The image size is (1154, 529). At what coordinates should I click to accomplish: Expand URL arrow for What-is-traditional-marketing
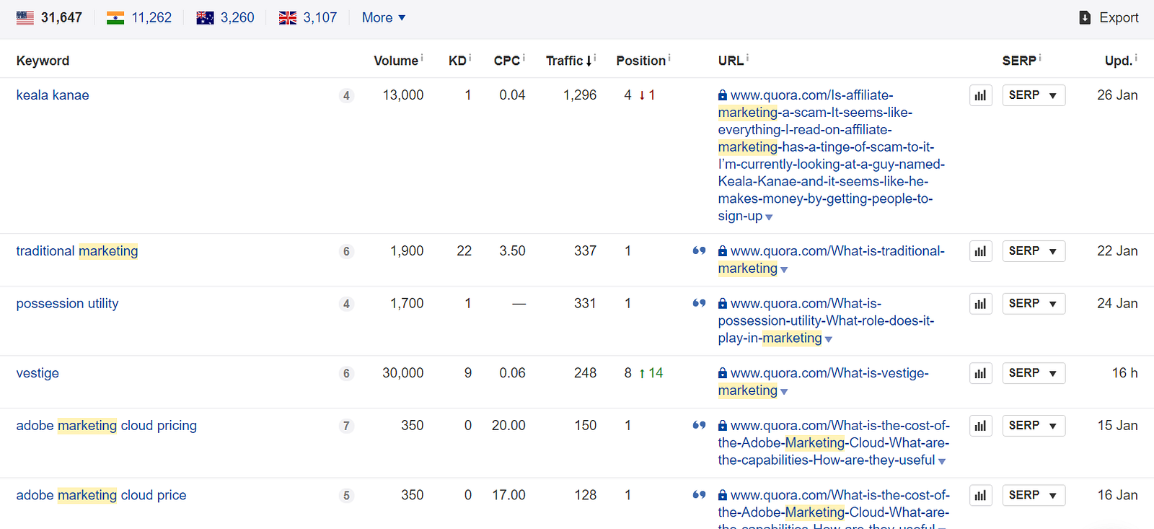[x=784, y=270]
